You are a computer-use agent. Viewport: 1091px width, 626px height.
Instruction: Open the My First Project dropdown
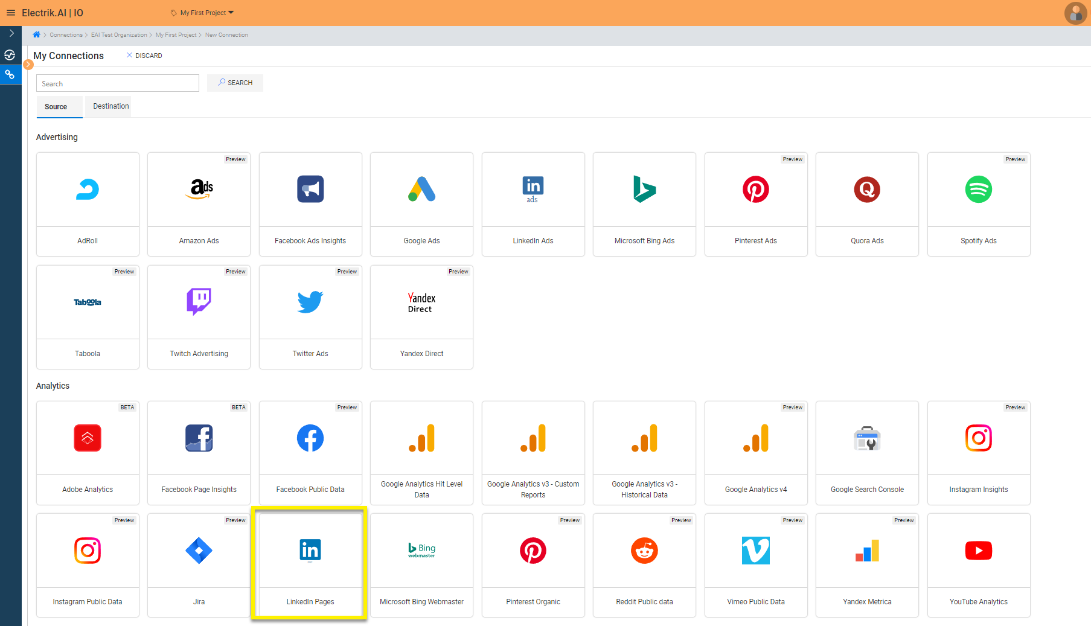(202, 13)
